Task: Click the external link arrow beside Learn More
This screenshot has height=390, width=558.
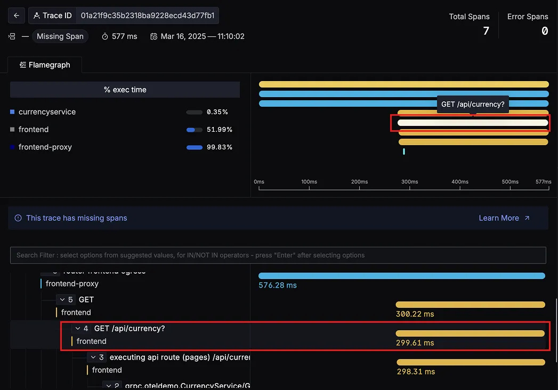Action: (527, 218)
